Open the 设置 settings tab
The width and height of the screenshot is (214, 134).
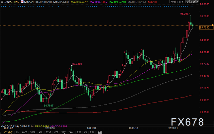100,132
